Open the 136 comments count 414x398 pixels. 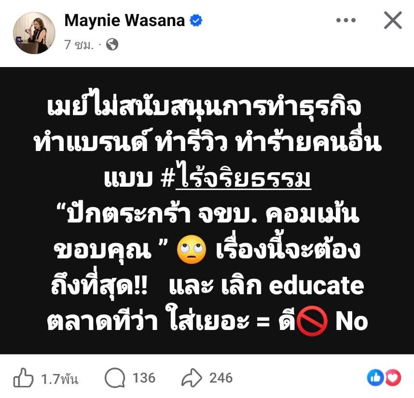pos(144,378)
